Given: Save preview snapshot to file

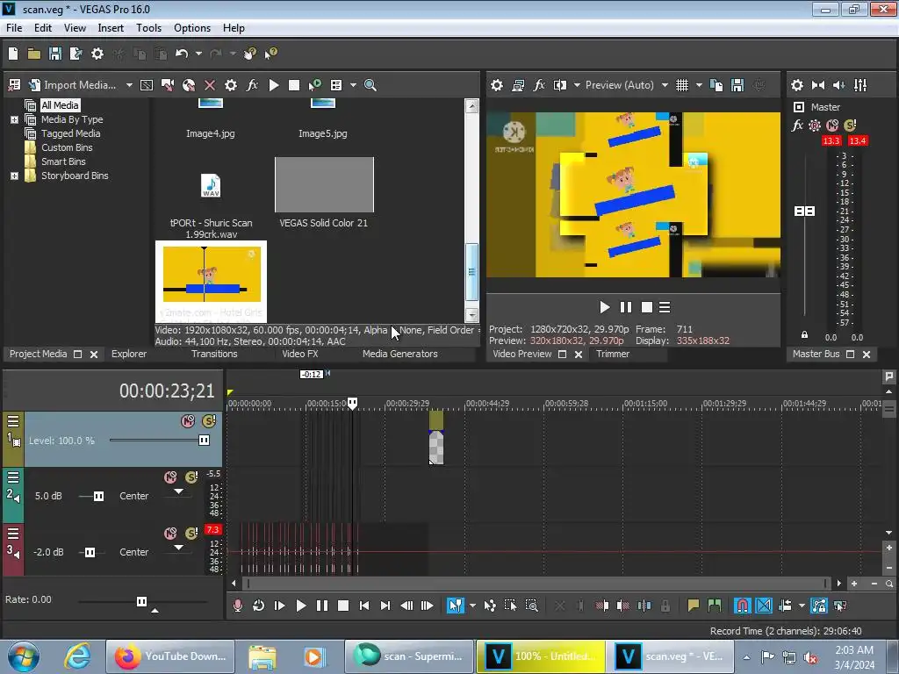Looking at the screenshot, I should (737, 85).
